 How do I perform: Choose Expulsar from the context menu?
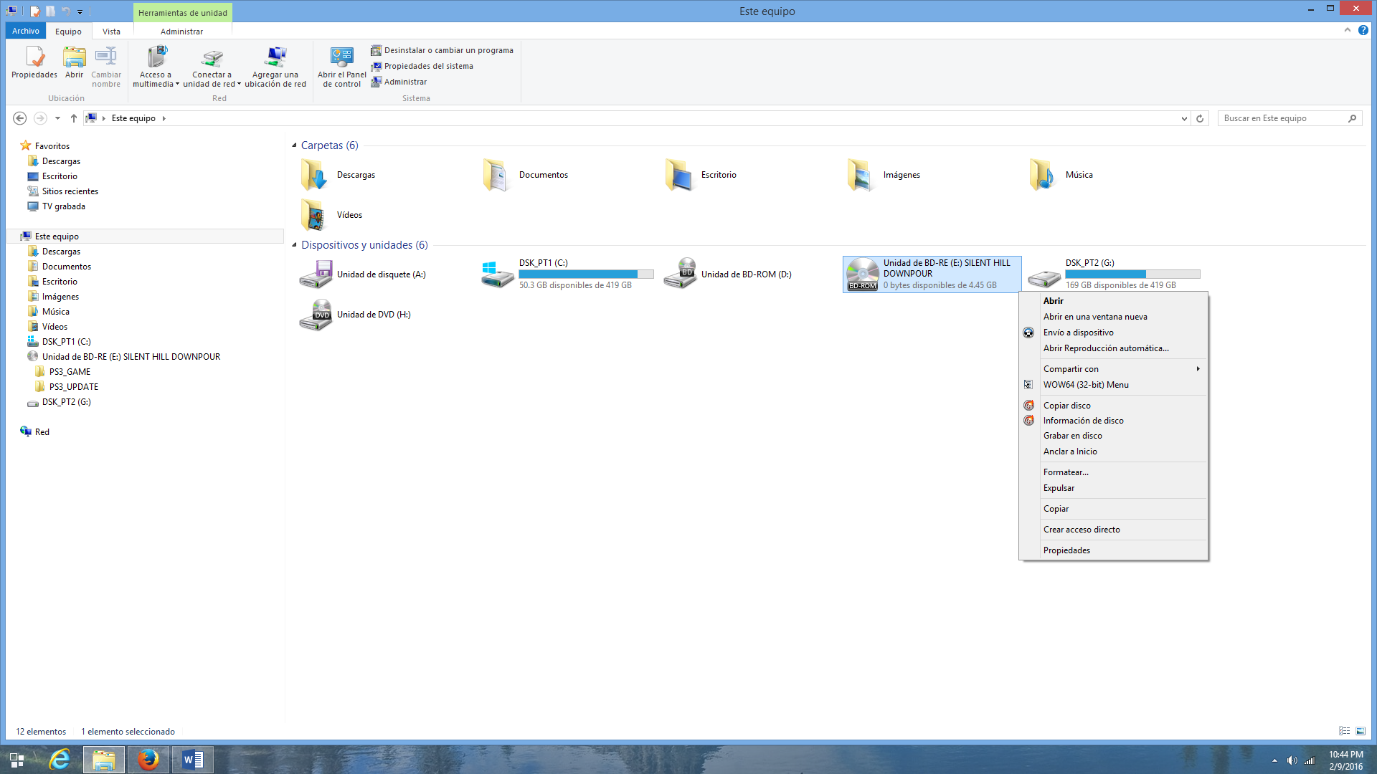coord(1059,488)
